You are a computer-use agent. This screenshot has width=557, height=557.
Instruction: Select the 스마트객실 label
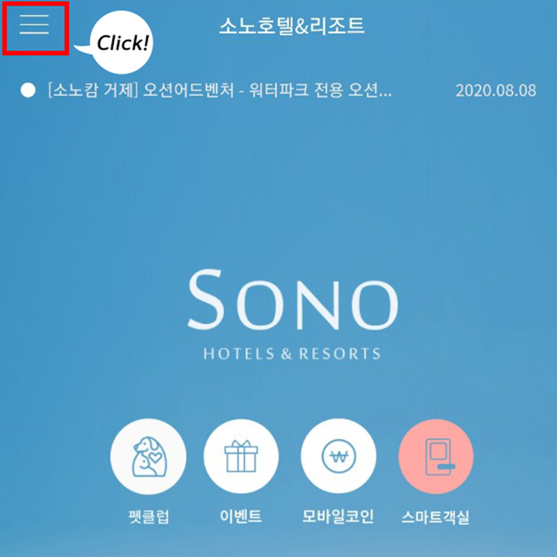(x=436, y=517)
